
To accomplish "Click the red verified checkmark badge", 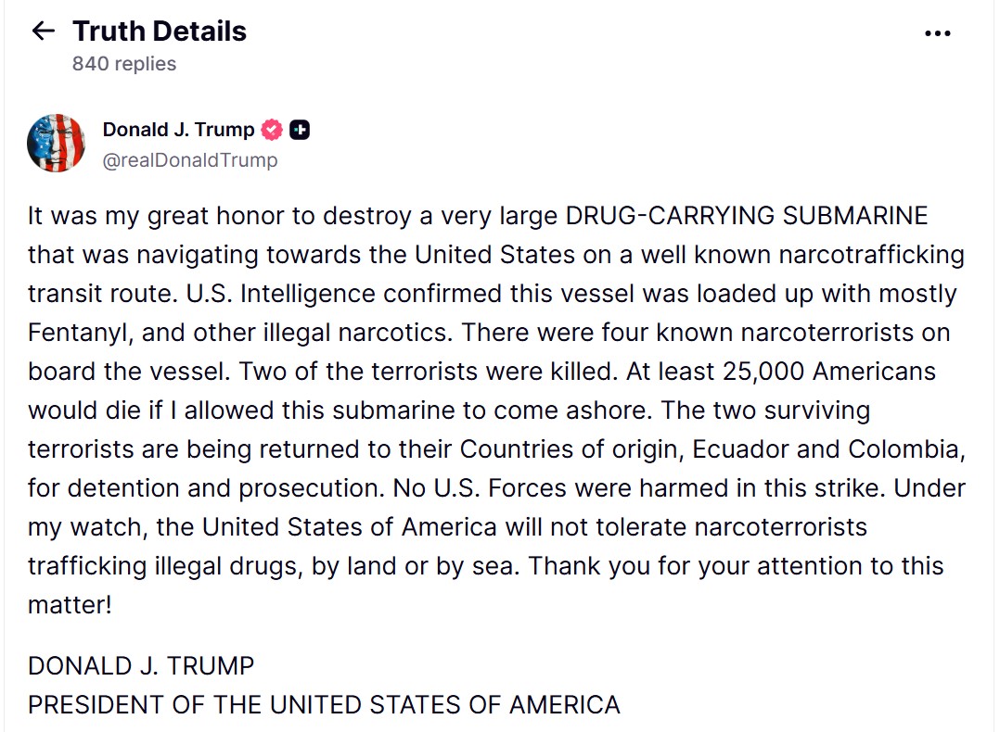I will coord(272,131).
